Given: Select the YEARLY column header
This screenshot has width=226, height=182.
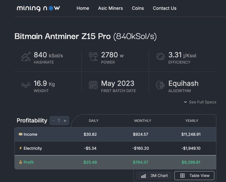Looking at the screenshot, I should 192,121.
